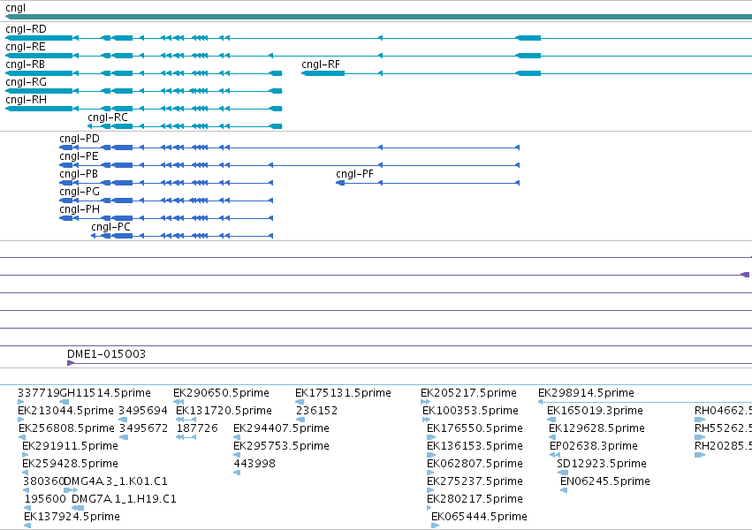Image resolution: width=752 pixels, height=530 pixels.
Task: Click EST EK136153.5prime
Action: tap(475, 446)
